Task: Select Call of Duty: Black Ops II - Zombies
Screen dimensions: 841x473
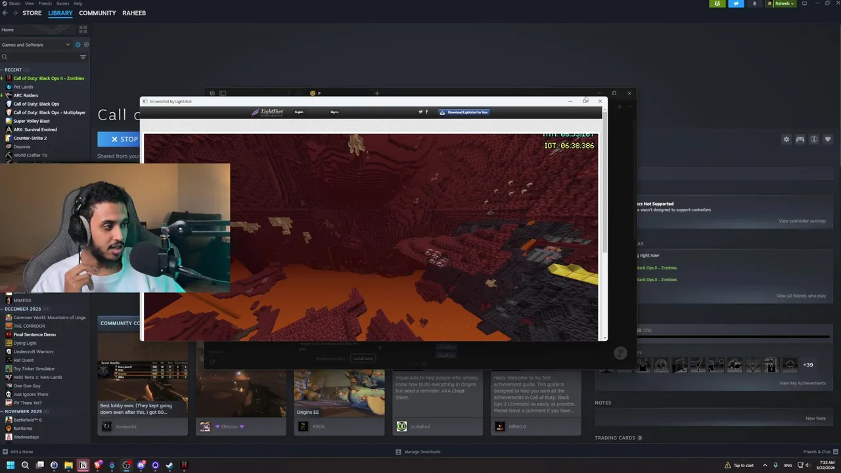Action: pyautogui.click(x=49, y=78)
